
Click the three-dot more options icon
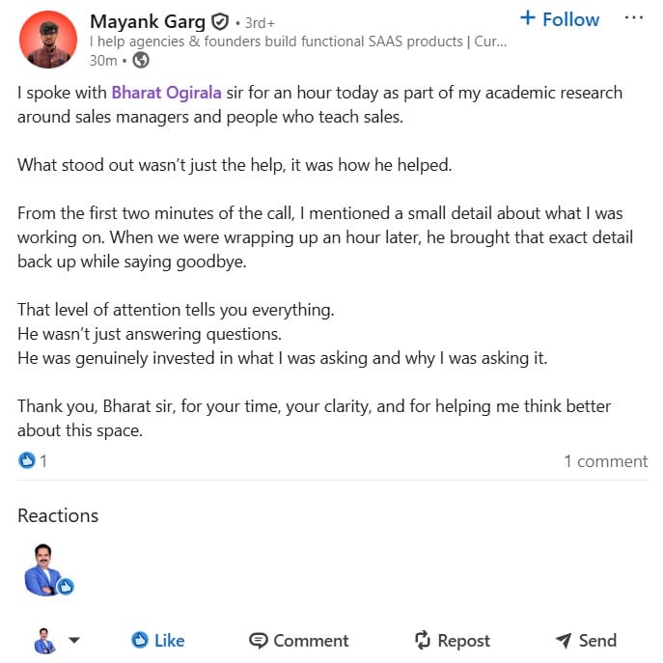[633, 18]
